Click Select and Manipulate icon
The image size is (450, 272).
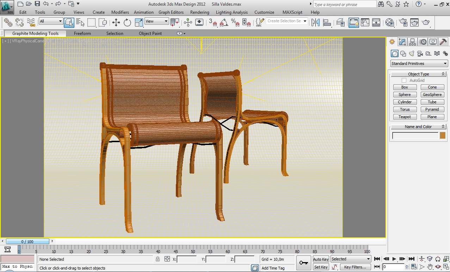188,23
